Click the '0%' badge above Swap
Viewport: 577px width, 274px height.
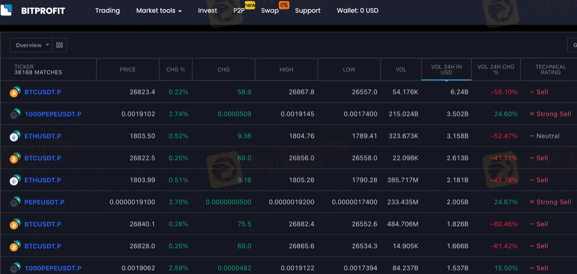pos(284,5)
